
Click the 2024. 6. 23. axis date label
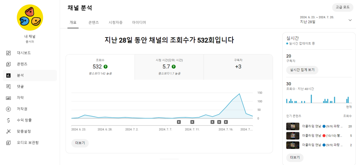coord(78,129)
